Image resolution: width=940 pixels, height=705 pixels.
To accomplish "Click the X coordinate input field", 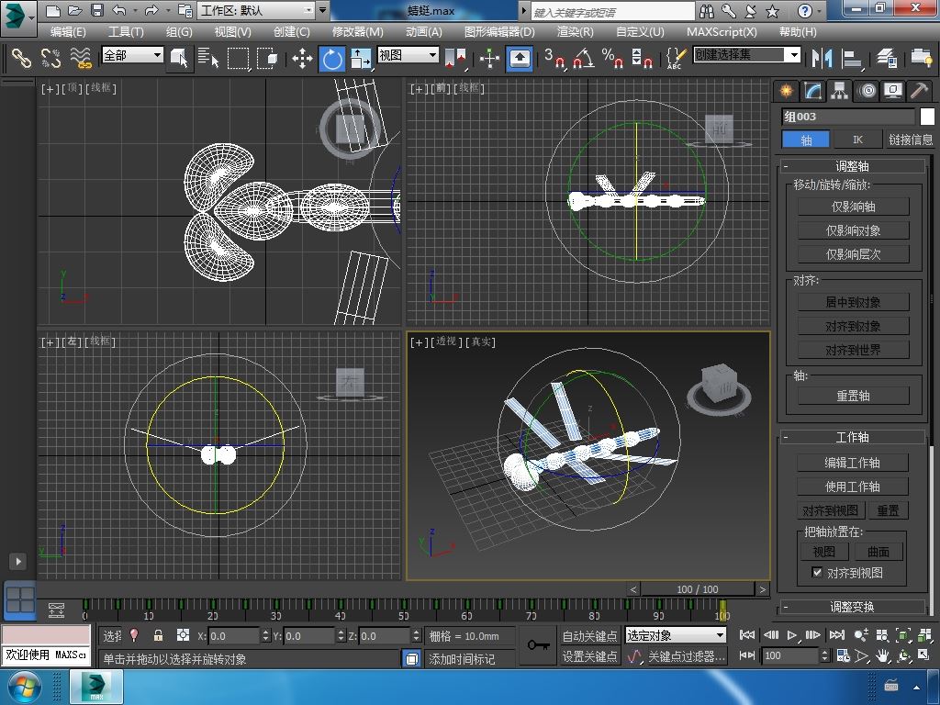I will pyautogui.click(x=234, y=636).
